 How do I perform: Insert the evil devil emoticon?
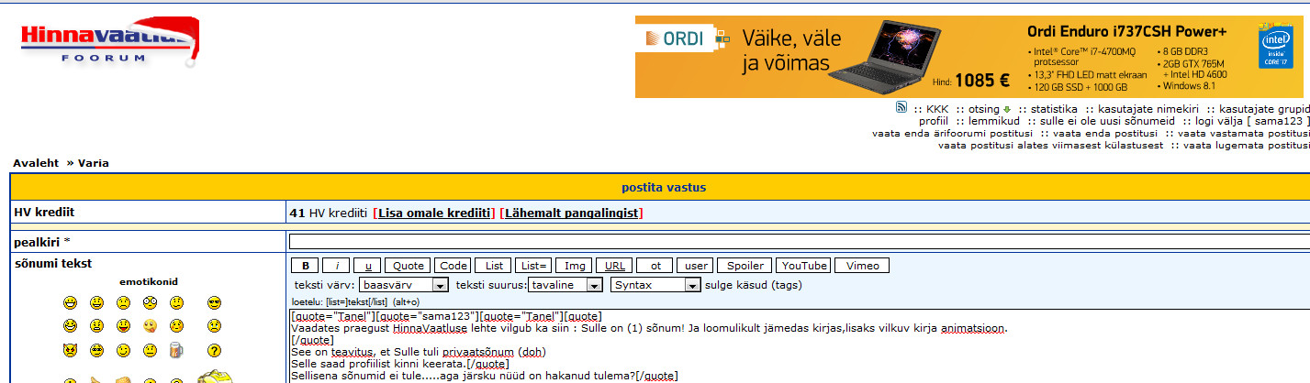pyautogui.click(x=70, y=350)
